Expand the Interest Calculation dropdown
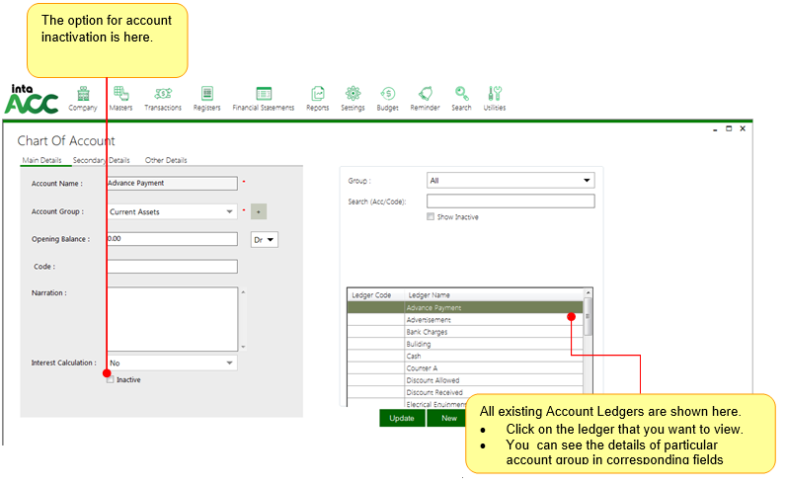This screenshot has height=485, width=786. [x=230, y=364]
